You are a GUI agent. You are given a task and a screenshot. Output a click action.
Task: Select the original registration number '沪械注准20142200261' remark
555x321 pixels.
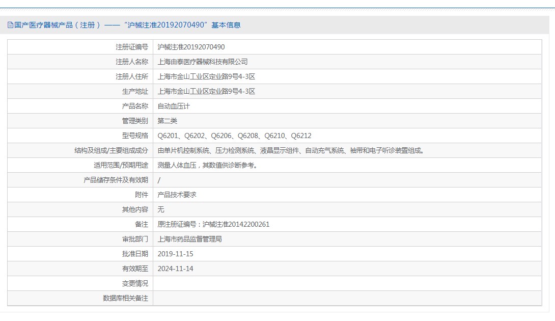click(x=236, y=224)
